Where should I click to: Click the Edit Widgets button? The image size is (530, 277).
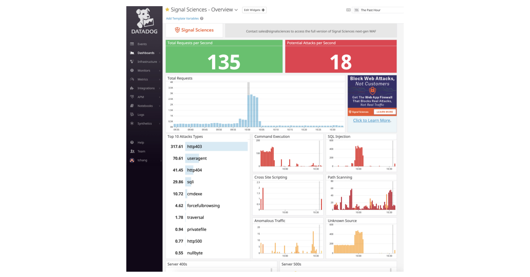[x=254, y=10]
